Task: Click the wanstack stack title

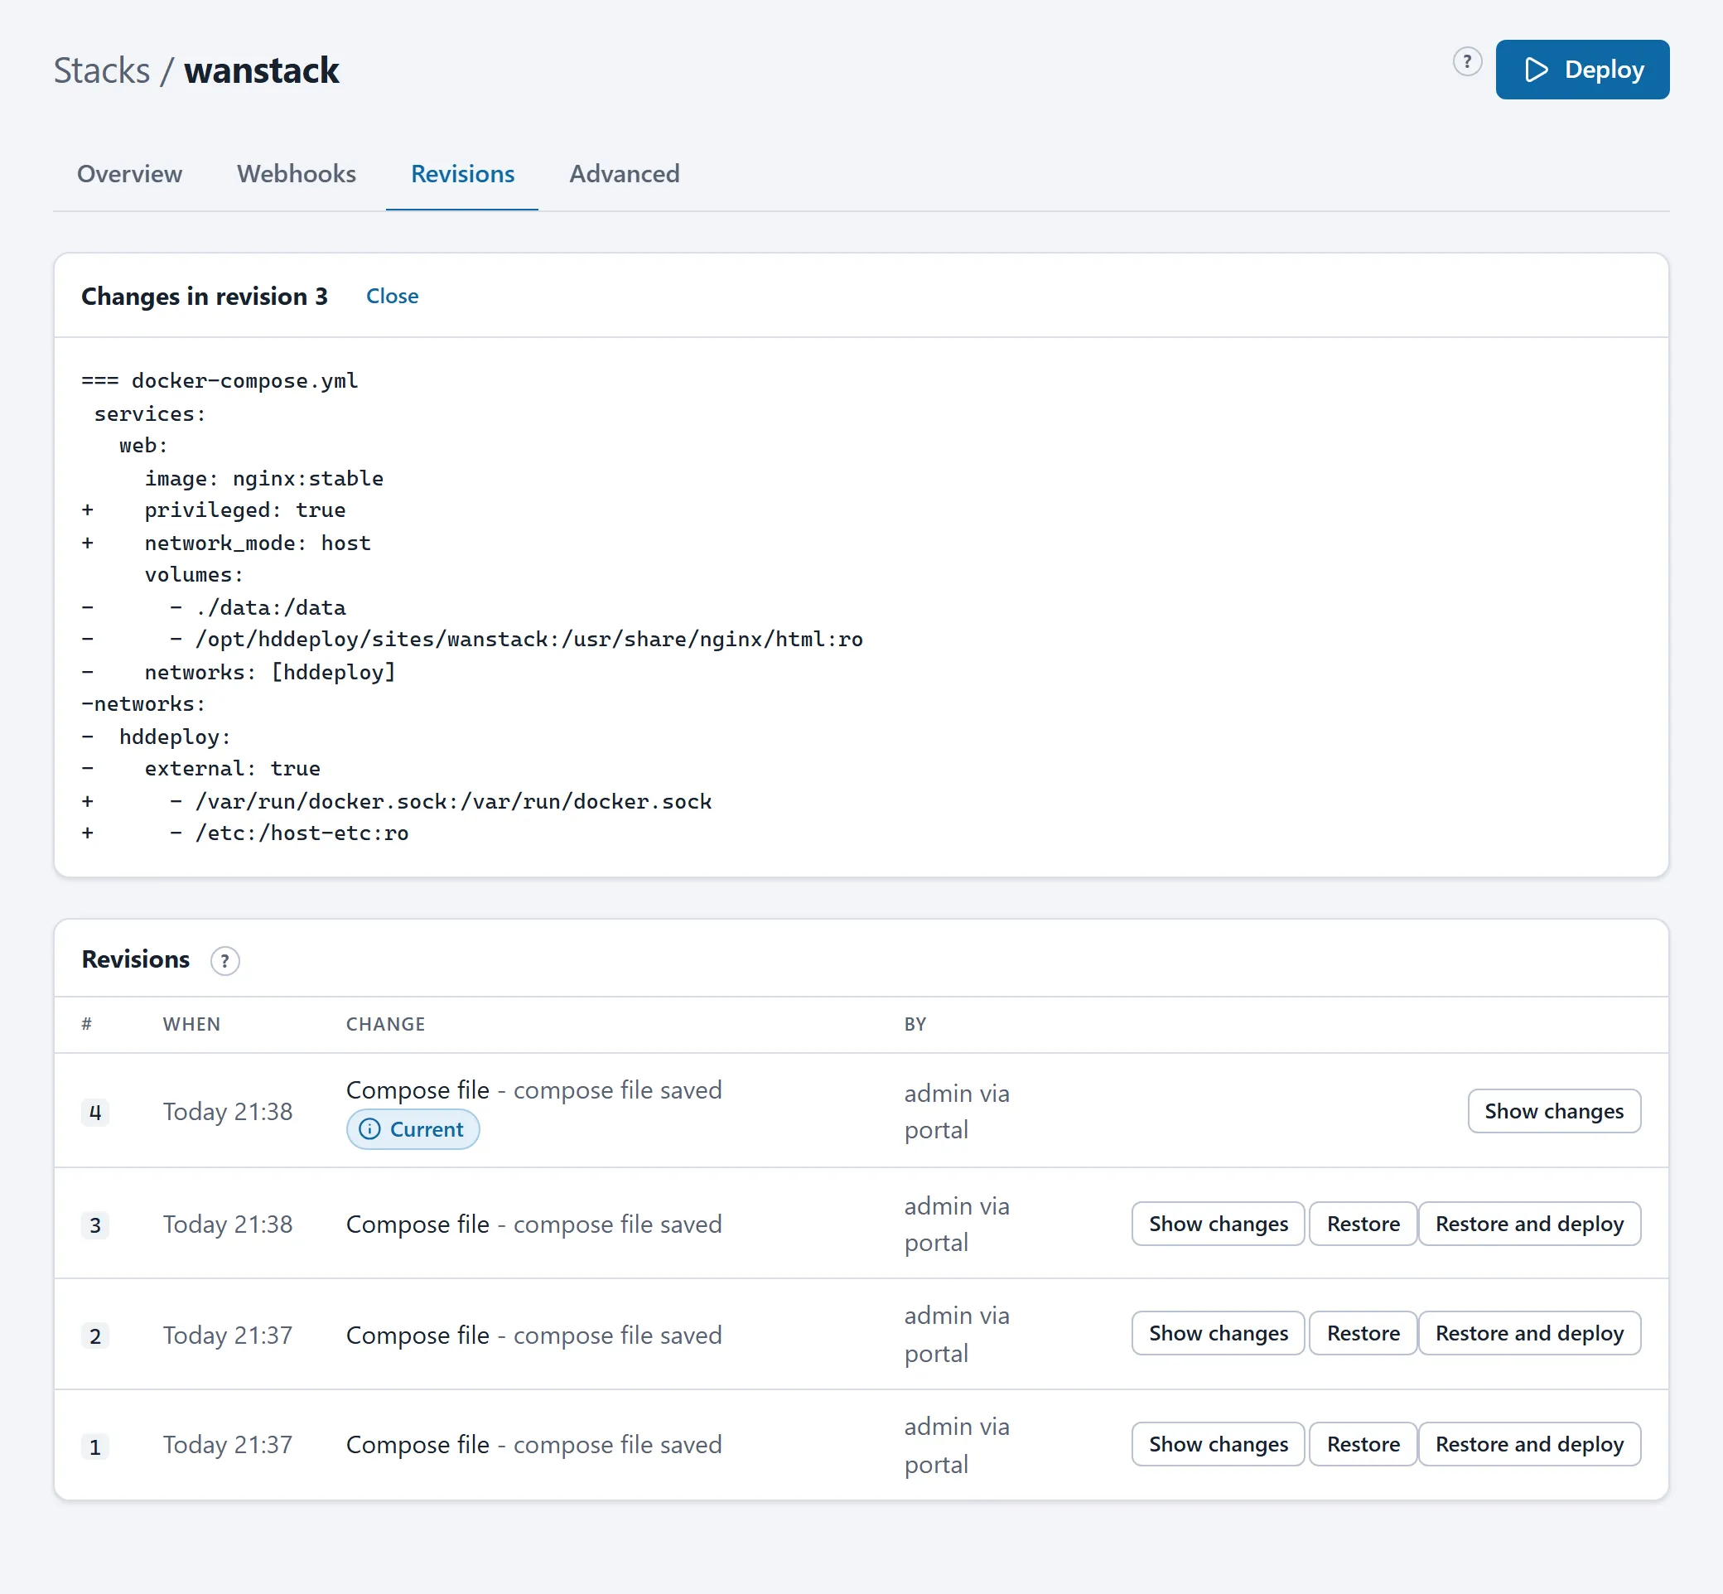Action: click(261, 70)
